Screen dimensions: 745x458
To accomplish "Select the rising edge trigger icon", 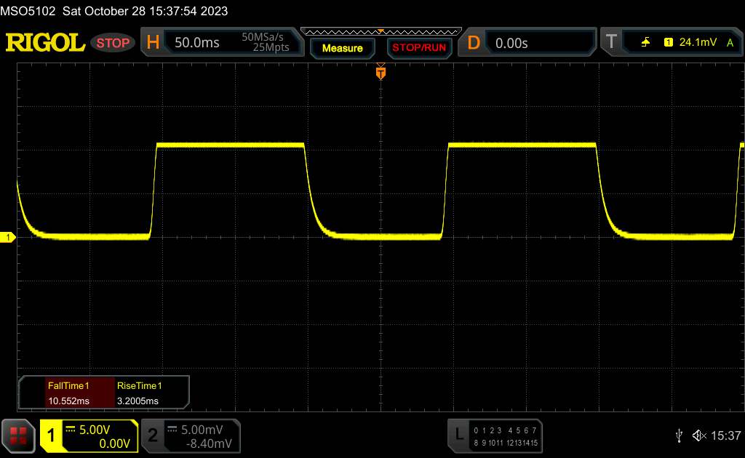I will pyautogui.click(x=645, y=43).
